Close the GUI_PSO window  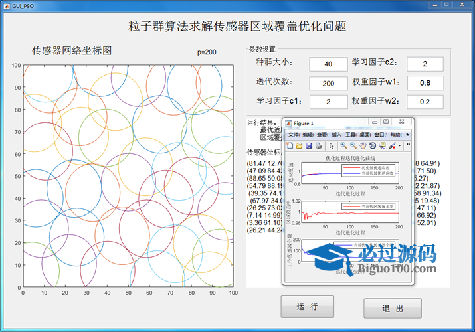click(462, 5)
